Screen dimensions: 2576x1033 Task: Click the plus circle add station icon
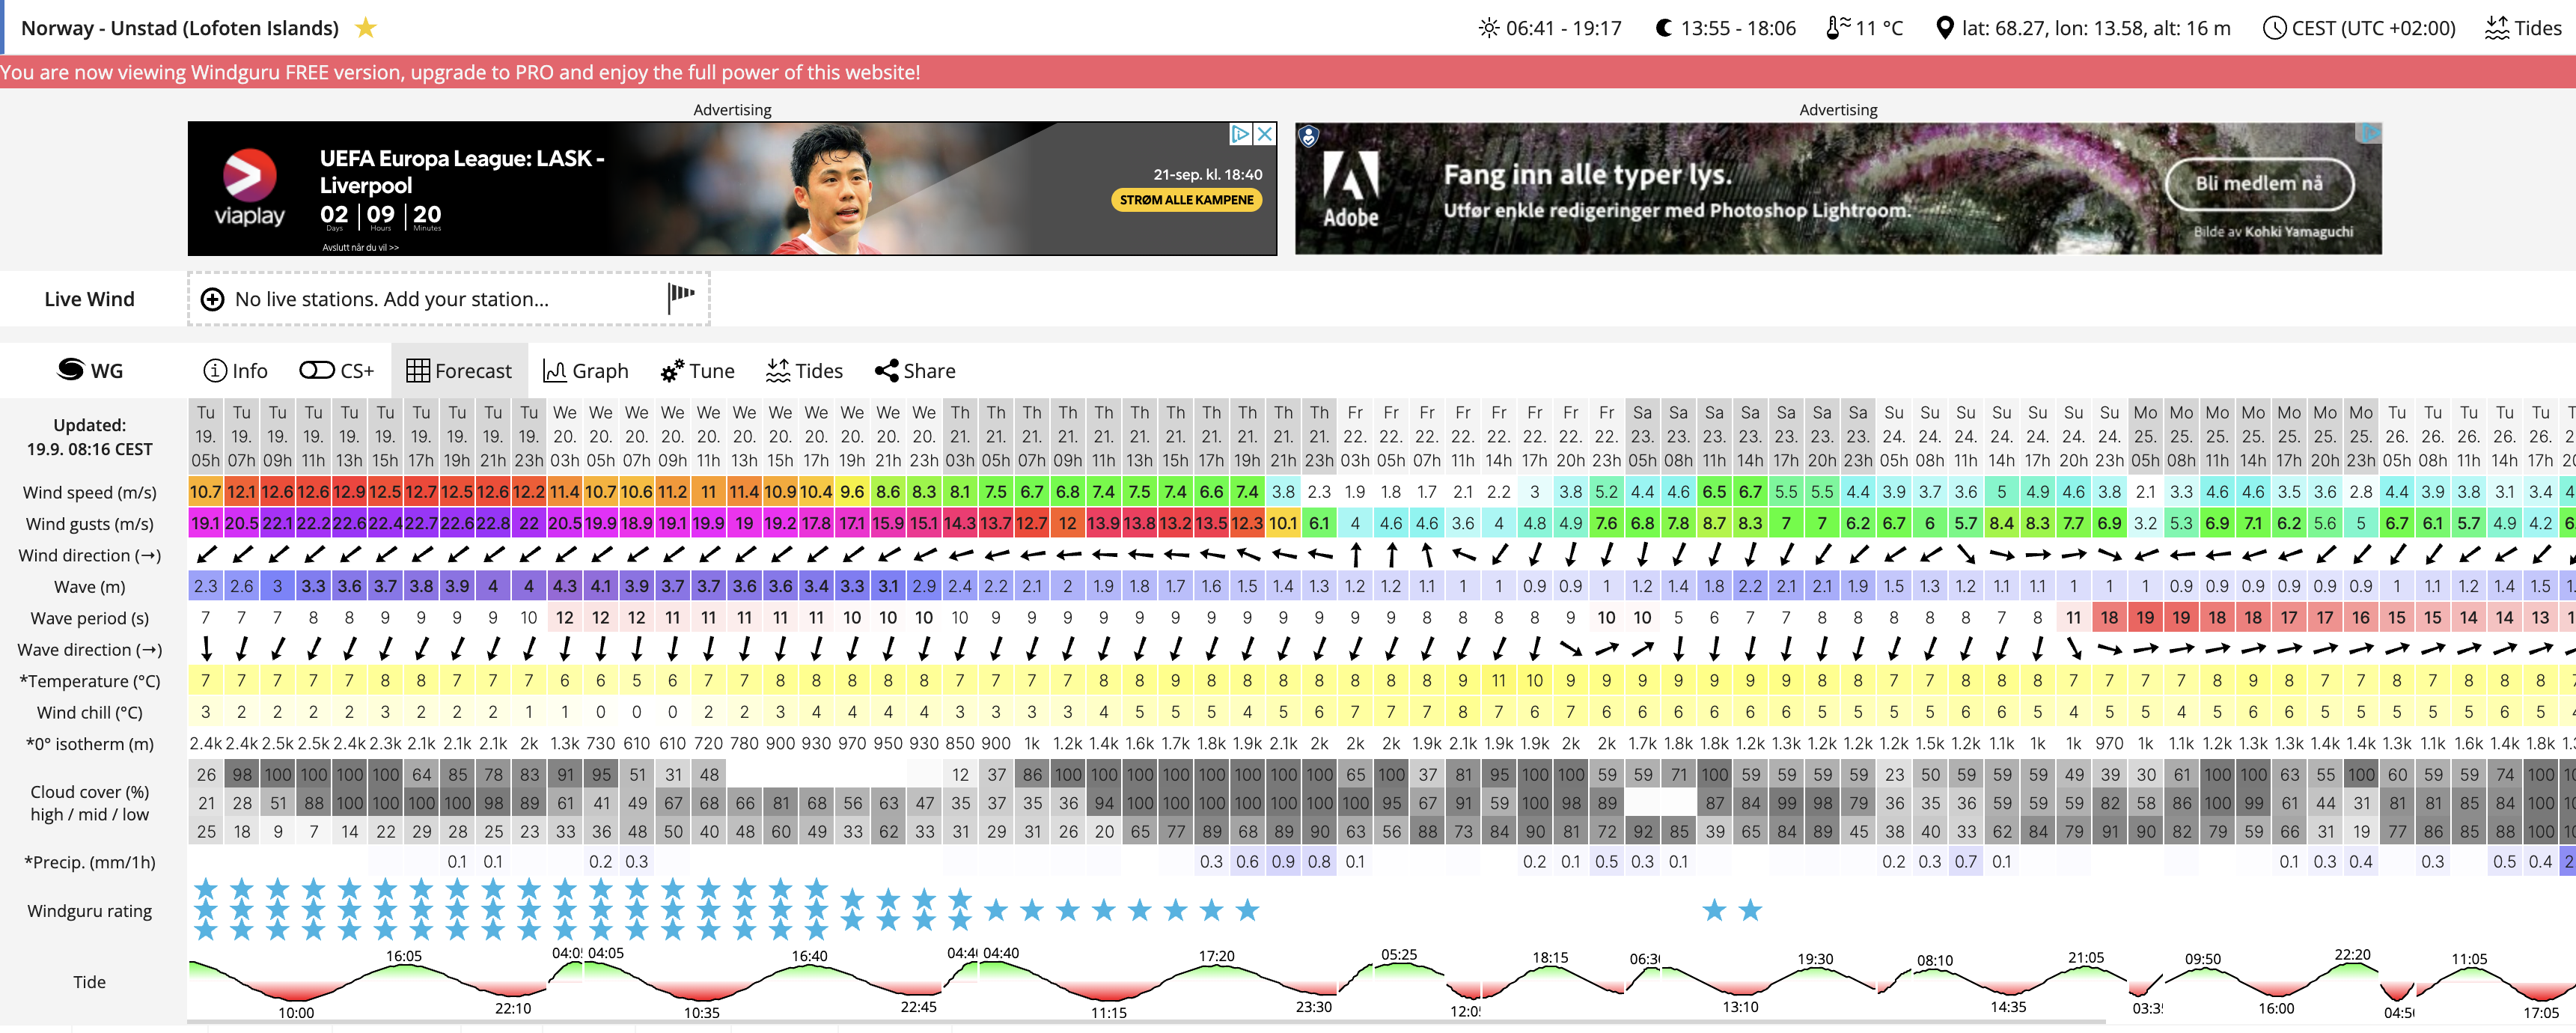tap(212, 299)
